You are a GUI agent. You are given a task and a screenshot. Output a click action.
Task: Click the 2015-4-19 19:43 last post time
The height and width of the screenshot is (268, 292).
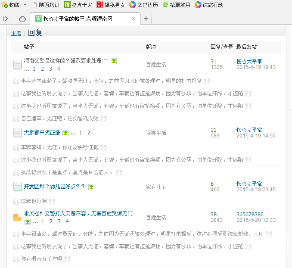pyautogui.click(x=256, y=67)
